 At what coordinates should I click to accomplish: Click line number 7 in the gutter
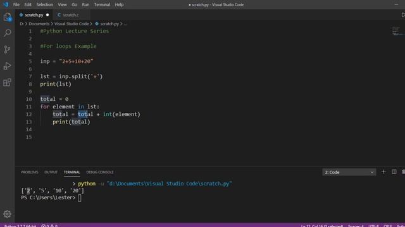[30, 76]
